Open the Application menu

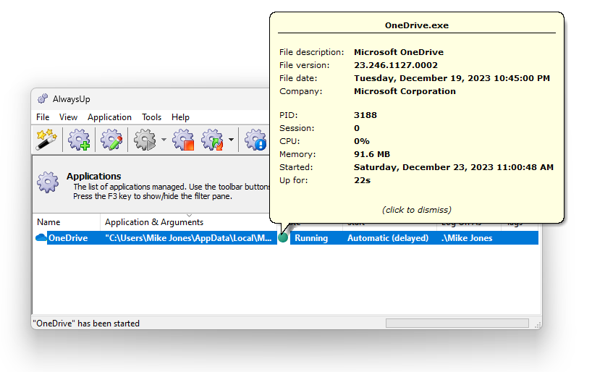point(109,117)
